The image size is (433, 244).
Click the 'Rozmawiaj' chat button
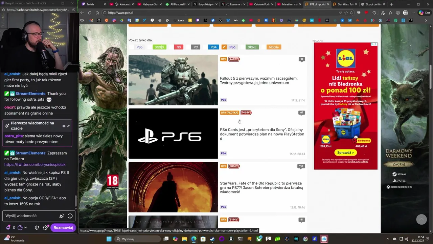point(63,228)
